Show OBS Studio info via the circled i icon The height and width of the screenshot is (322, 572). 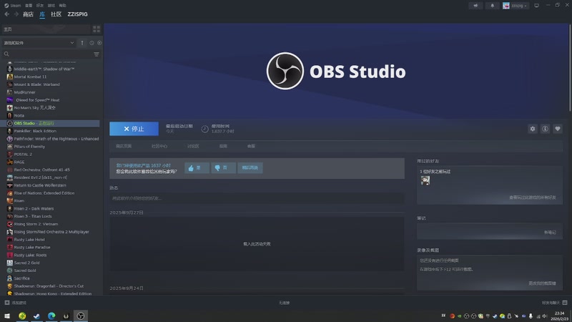pyautogui.click(x=545, y=129)
